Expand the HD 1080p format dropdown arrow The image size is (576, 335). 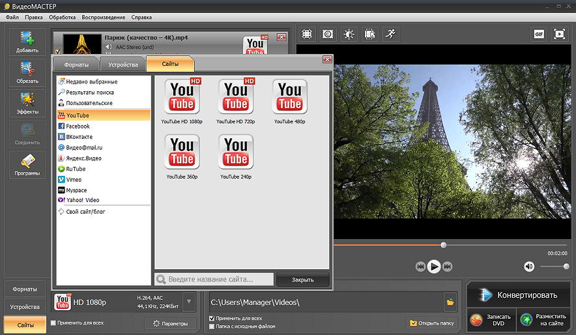(188, 302)
